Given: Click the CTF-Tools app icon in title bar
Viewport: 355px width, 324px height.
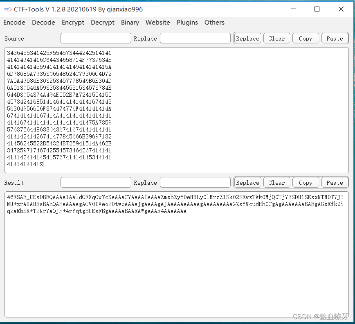Looking at the screenshot, I should pyautogui.click(x=8, y=9).
